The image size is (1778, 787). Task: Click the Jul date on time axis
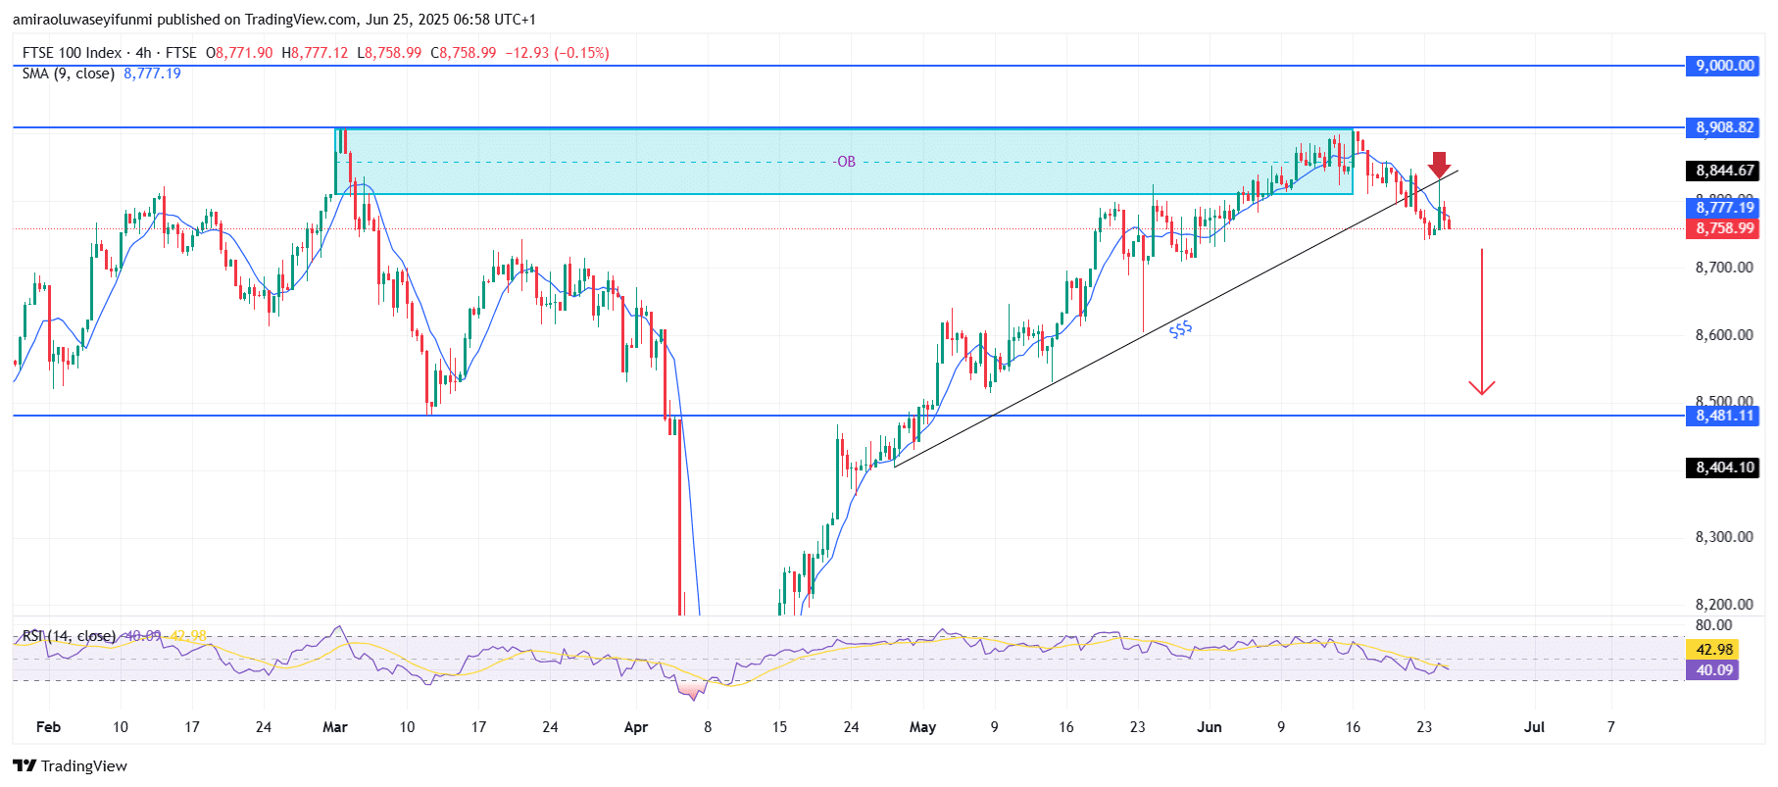[1535, 727]
